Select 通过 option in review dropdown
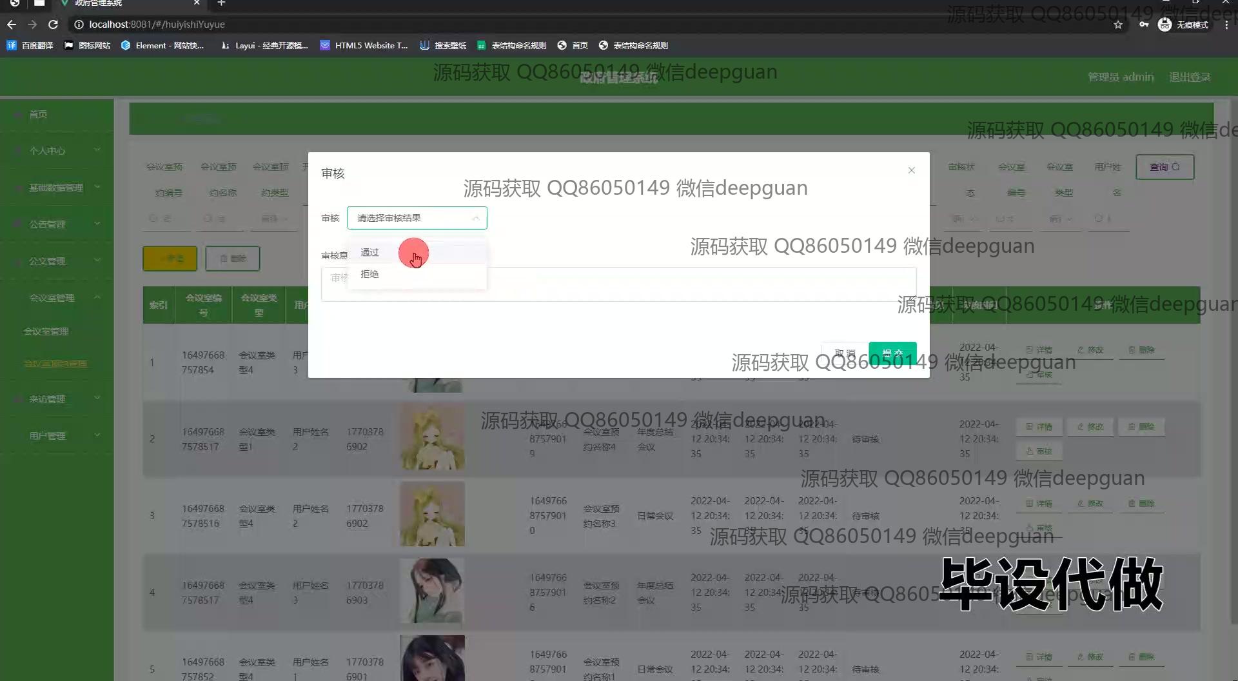The height and width of the screenshot is (681, 1238). click(370, 253)
